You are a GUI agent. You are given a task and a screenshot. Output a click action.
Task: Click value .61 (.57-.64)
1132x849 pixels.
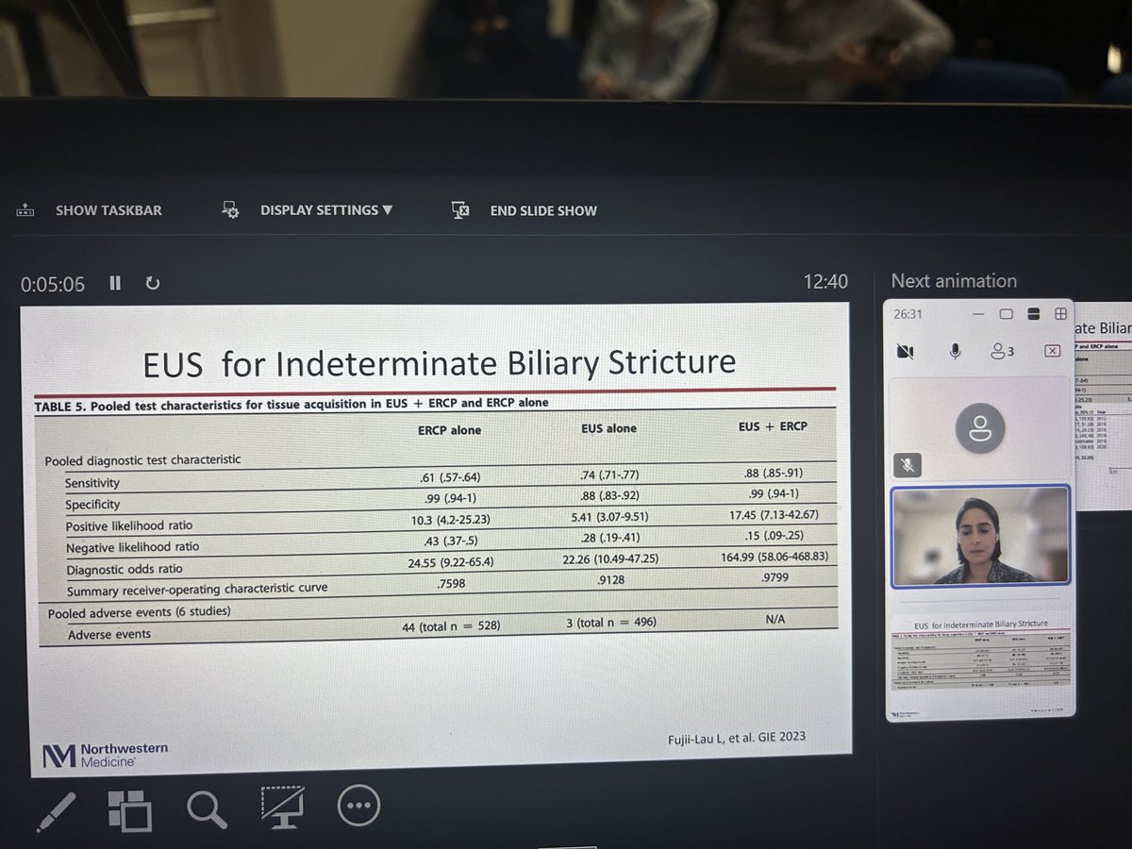449,478
